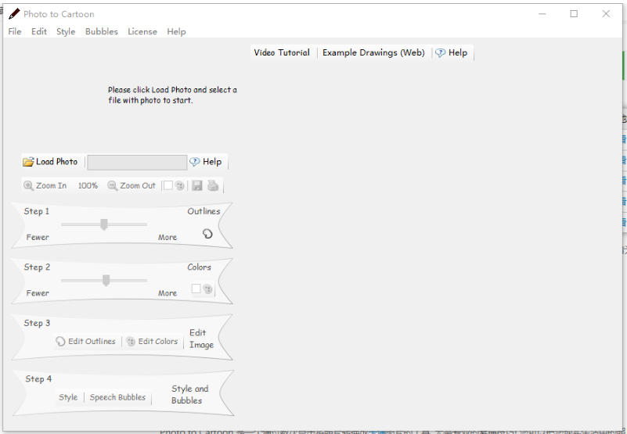
Task: Open the Style menu in menu bar
Action: (x=66, y=32)
